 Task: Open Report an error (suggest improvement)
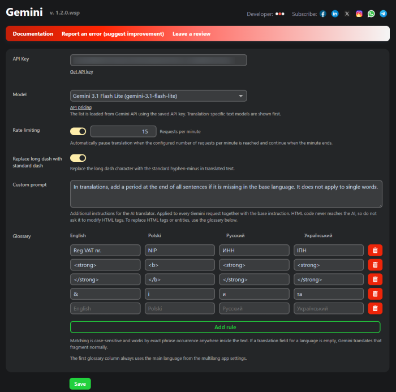pos(113,34)
